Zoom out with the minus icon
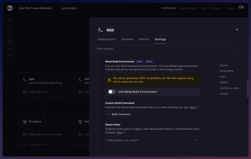The width and height of the screenshot is (251, 159). point(10,35)
